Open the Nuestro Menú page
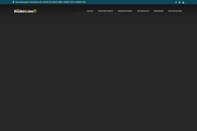The height and width of the screenshot is (131, 197). tap(105, 11)
